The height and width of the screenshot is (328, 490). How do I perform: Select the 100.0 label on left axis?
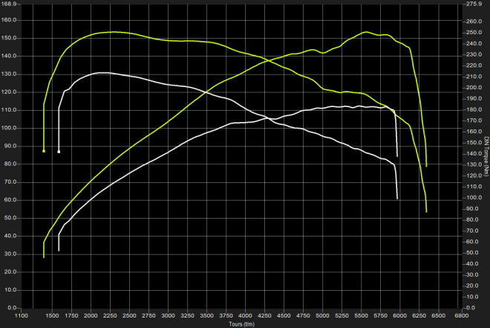pos(10,129)
